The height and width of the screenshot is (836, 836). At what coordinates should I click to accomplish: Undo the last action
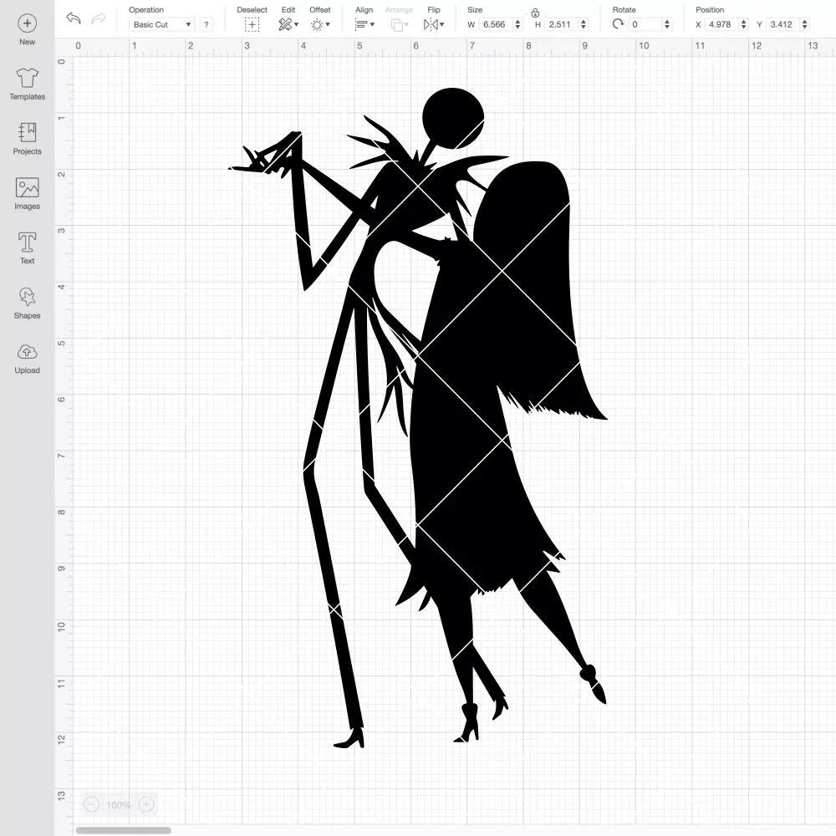coord(74,18)
